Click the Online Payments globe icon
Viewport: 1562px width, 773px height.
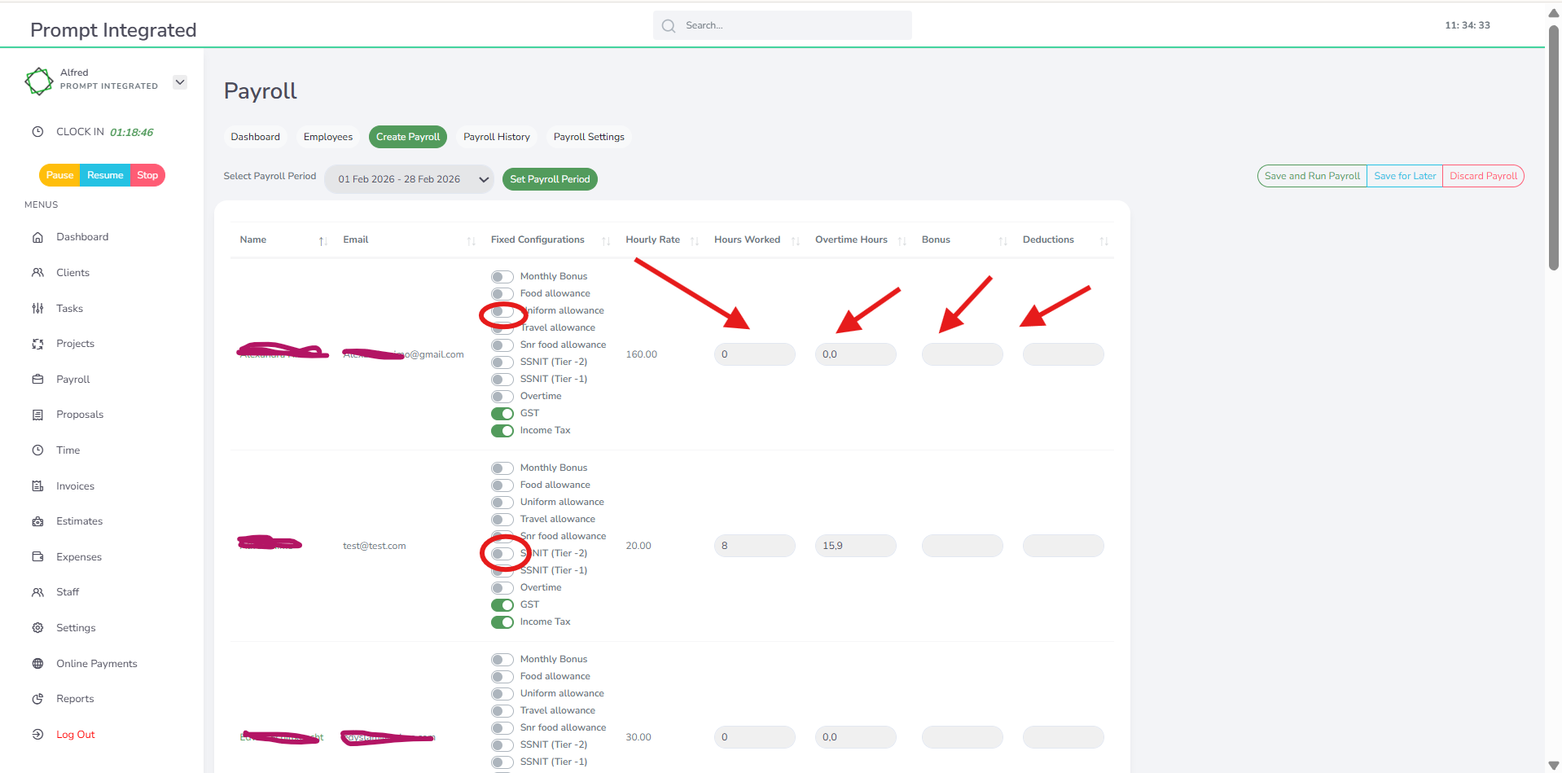[x=37, y=664]
